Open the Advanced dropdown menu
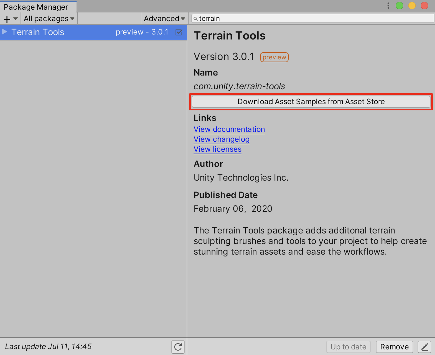The width and height of the screenshot is (435, 355). click(x=164, y=19)
